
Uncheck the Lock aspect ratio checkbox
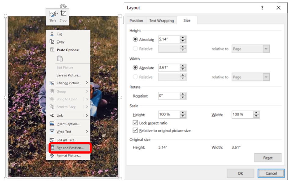click(135, 123)
